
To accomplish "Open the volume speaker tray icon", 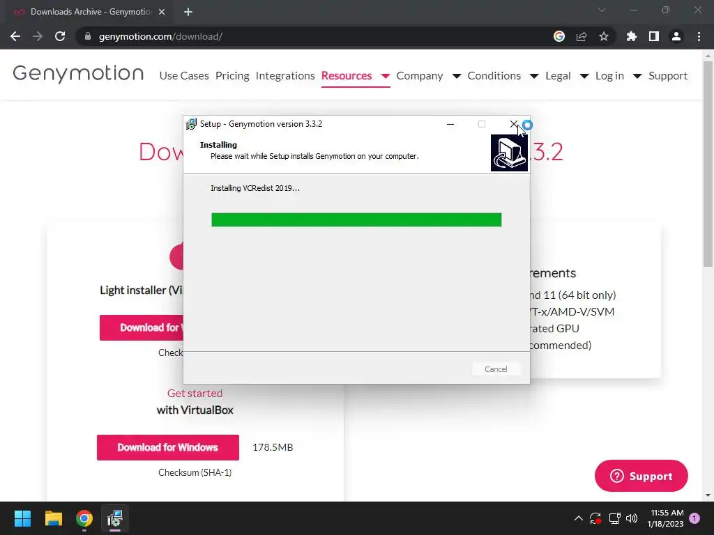I will point(632,518).
